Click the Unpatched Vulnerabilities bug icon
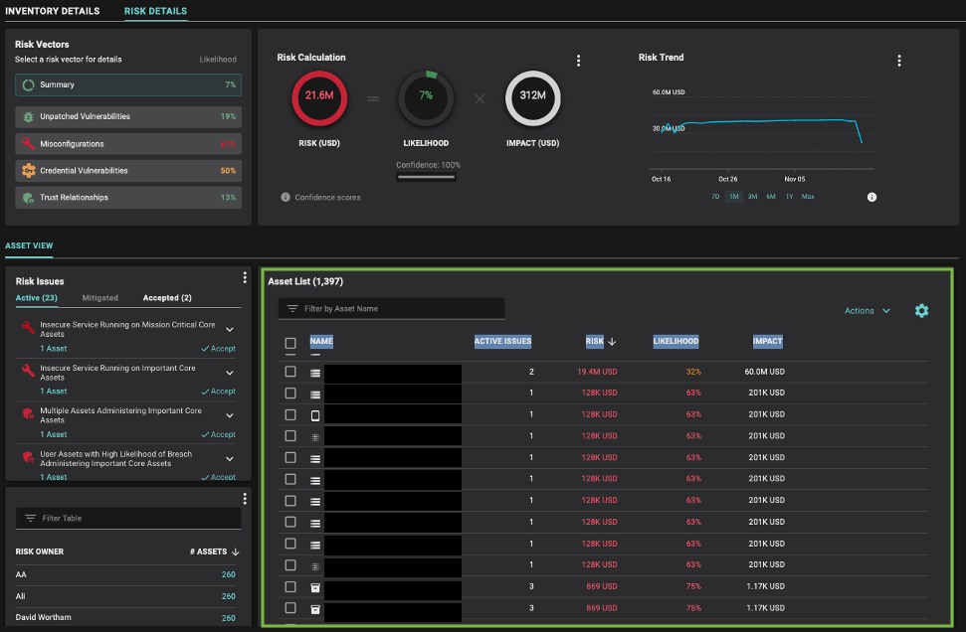The width and height of the screenshot is (966, 632). pos(28,116)
